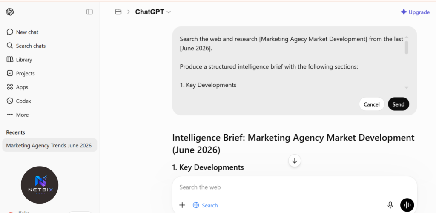Click the 1. Key Developments response heading
The image size is (436, 213).
pos(208,167)
